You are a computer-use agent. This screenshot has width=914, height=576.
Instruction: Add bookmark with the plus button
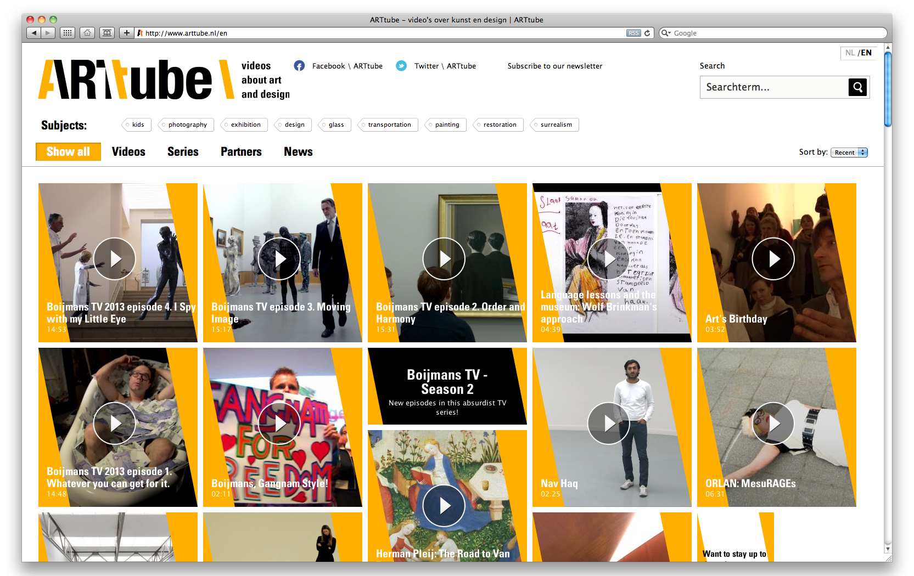(126, 33)
